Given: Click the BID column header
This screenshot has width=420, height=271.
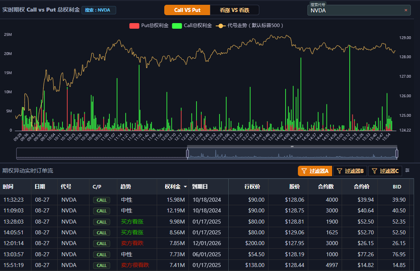Looking at the screenshot, I should 397,187.
